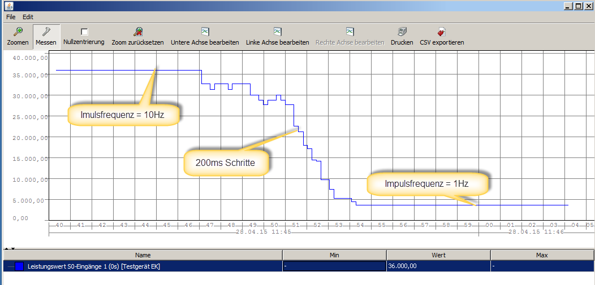This screenshot has height=285, width=595.
Task: Open the File menu
Action: pyautogui.click(x=11, y=17)
